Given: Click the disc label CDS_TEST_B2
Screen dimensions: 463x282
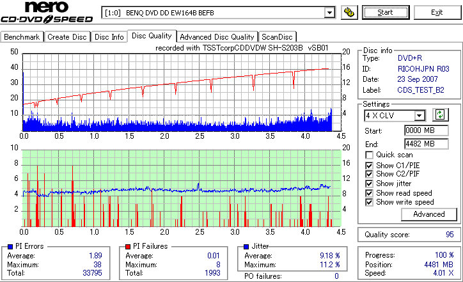Looking at the screenshot, I should (421, 90).
